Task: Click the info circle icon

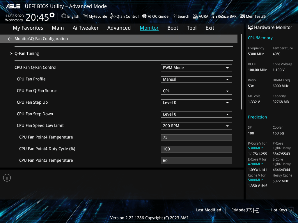Action: (x=7, y=178)
